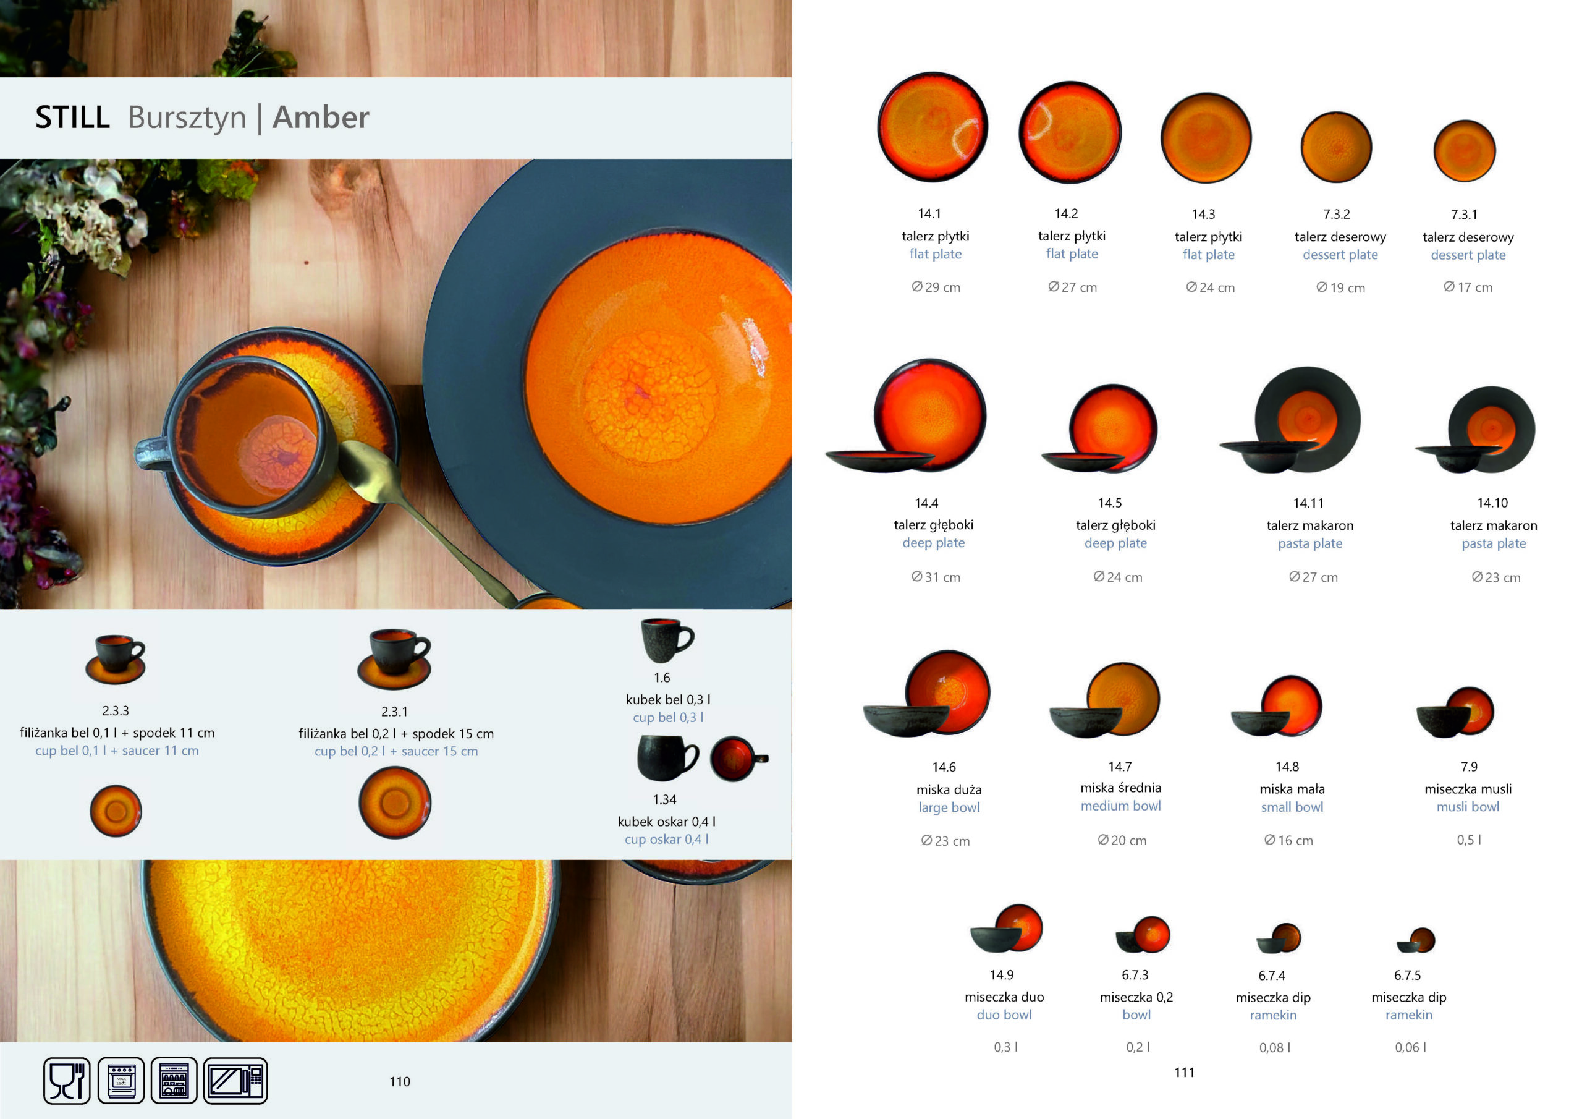Click page number 111

1185,1072
